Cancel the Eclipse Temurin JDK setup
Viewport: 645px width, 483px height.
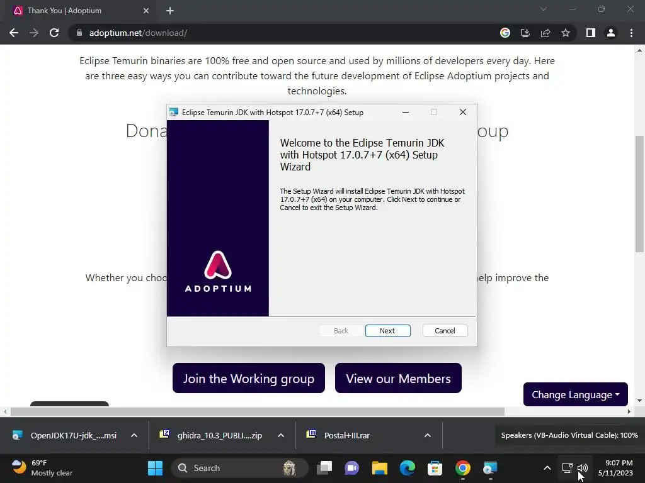(445, 331)
